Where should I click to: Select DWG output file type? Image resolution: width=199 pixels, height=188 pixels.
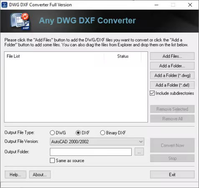[52, 133]
